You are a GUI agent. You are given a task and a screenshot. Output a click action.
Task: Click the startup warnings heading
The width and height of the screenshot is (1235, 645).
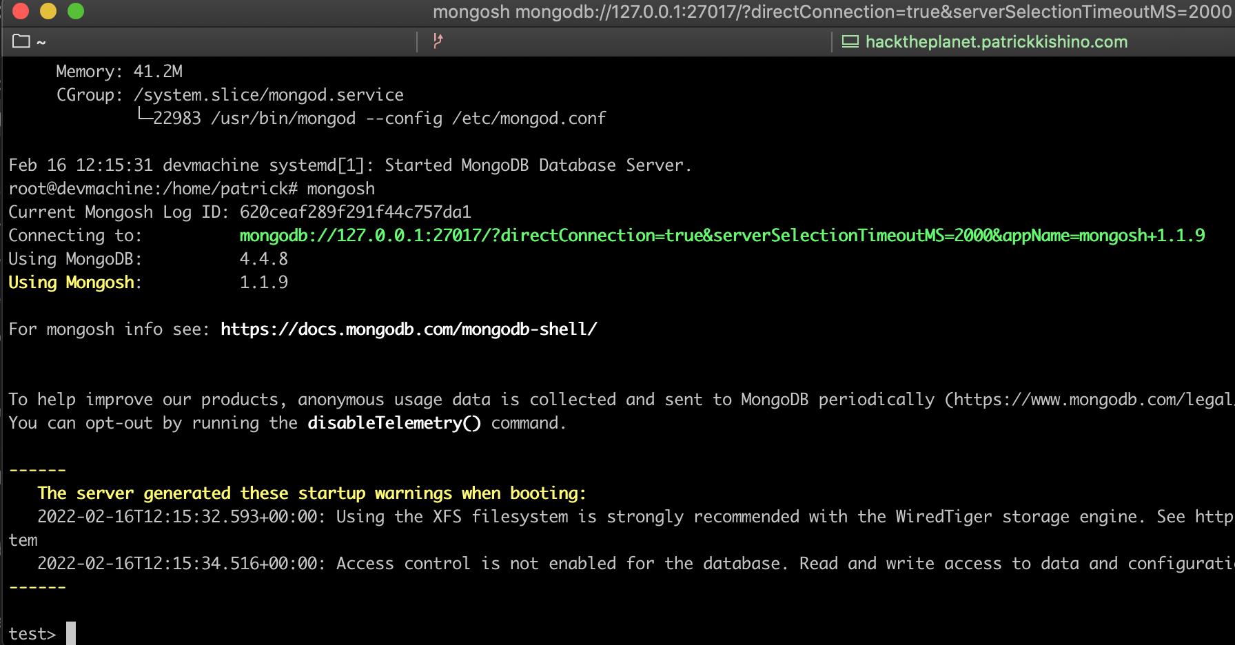click(312, 493)
